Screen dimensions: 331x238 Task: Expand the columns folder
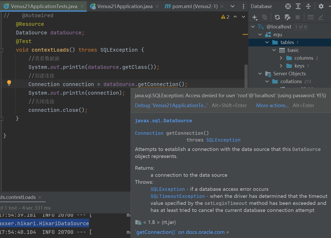pyautogui.click(x=281, y=58)
